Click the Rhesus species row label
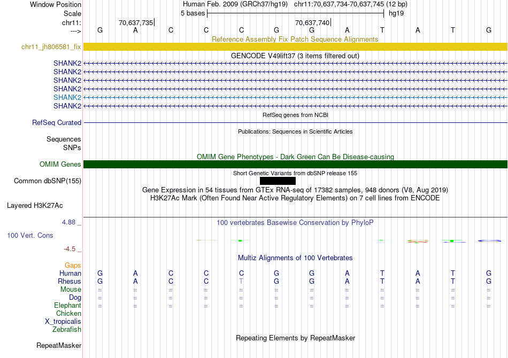 [x=70, y=281]
